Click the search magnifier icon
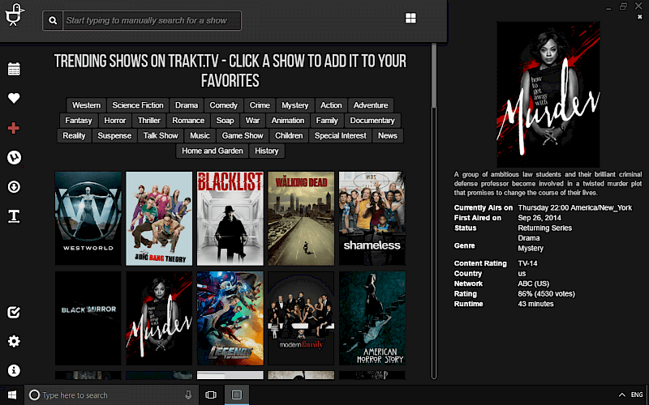 (53, 21)
